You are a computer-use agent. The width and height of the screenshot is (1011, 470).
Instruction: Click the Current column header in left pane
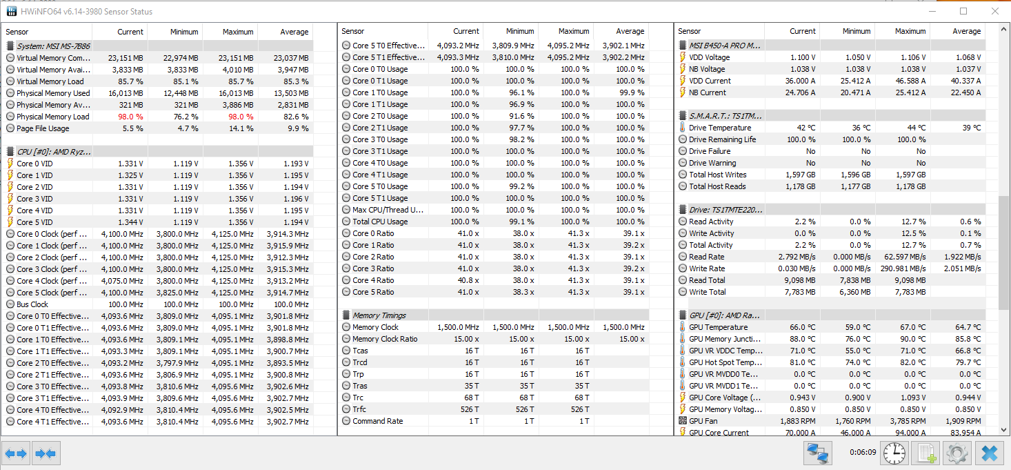point(120,32)
